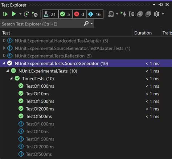The image size is (172, 159).
Task: Select the passed TestOf1500ms test
Action: click(x=86, y=101)
